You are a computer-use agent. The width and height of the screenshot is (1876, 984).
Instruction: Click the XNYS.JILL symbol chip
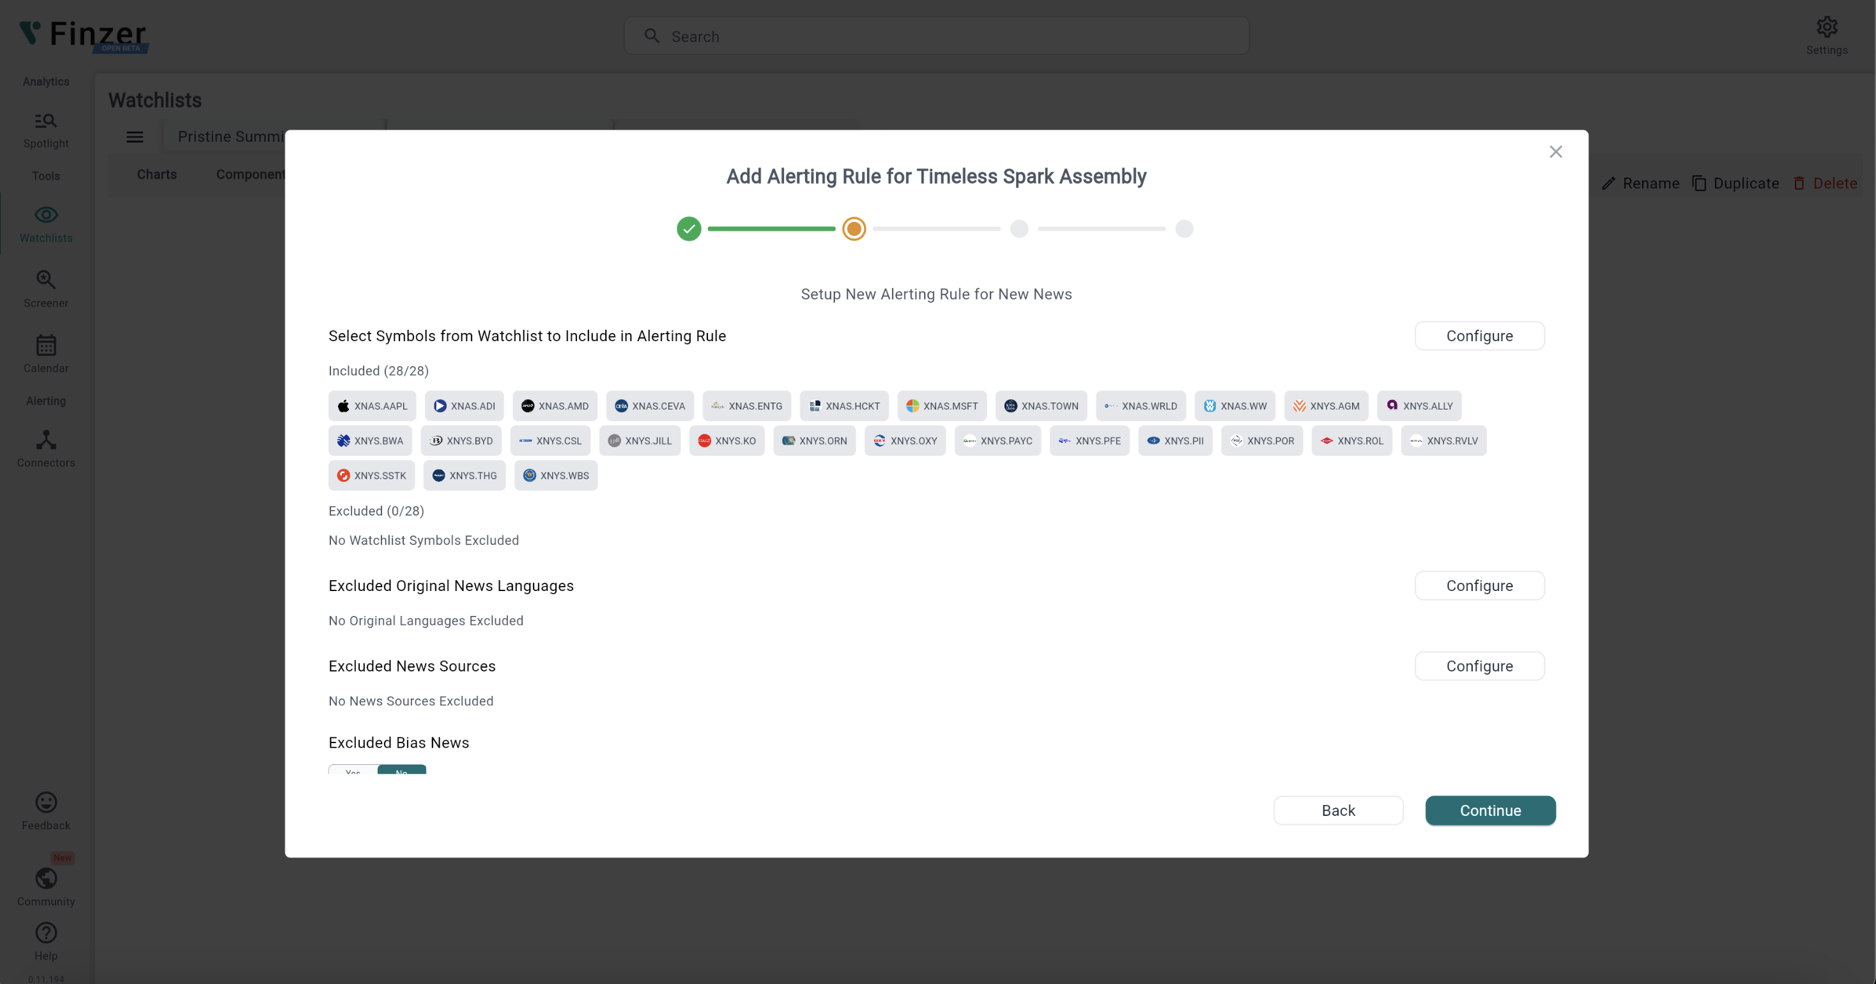point(640,441)
